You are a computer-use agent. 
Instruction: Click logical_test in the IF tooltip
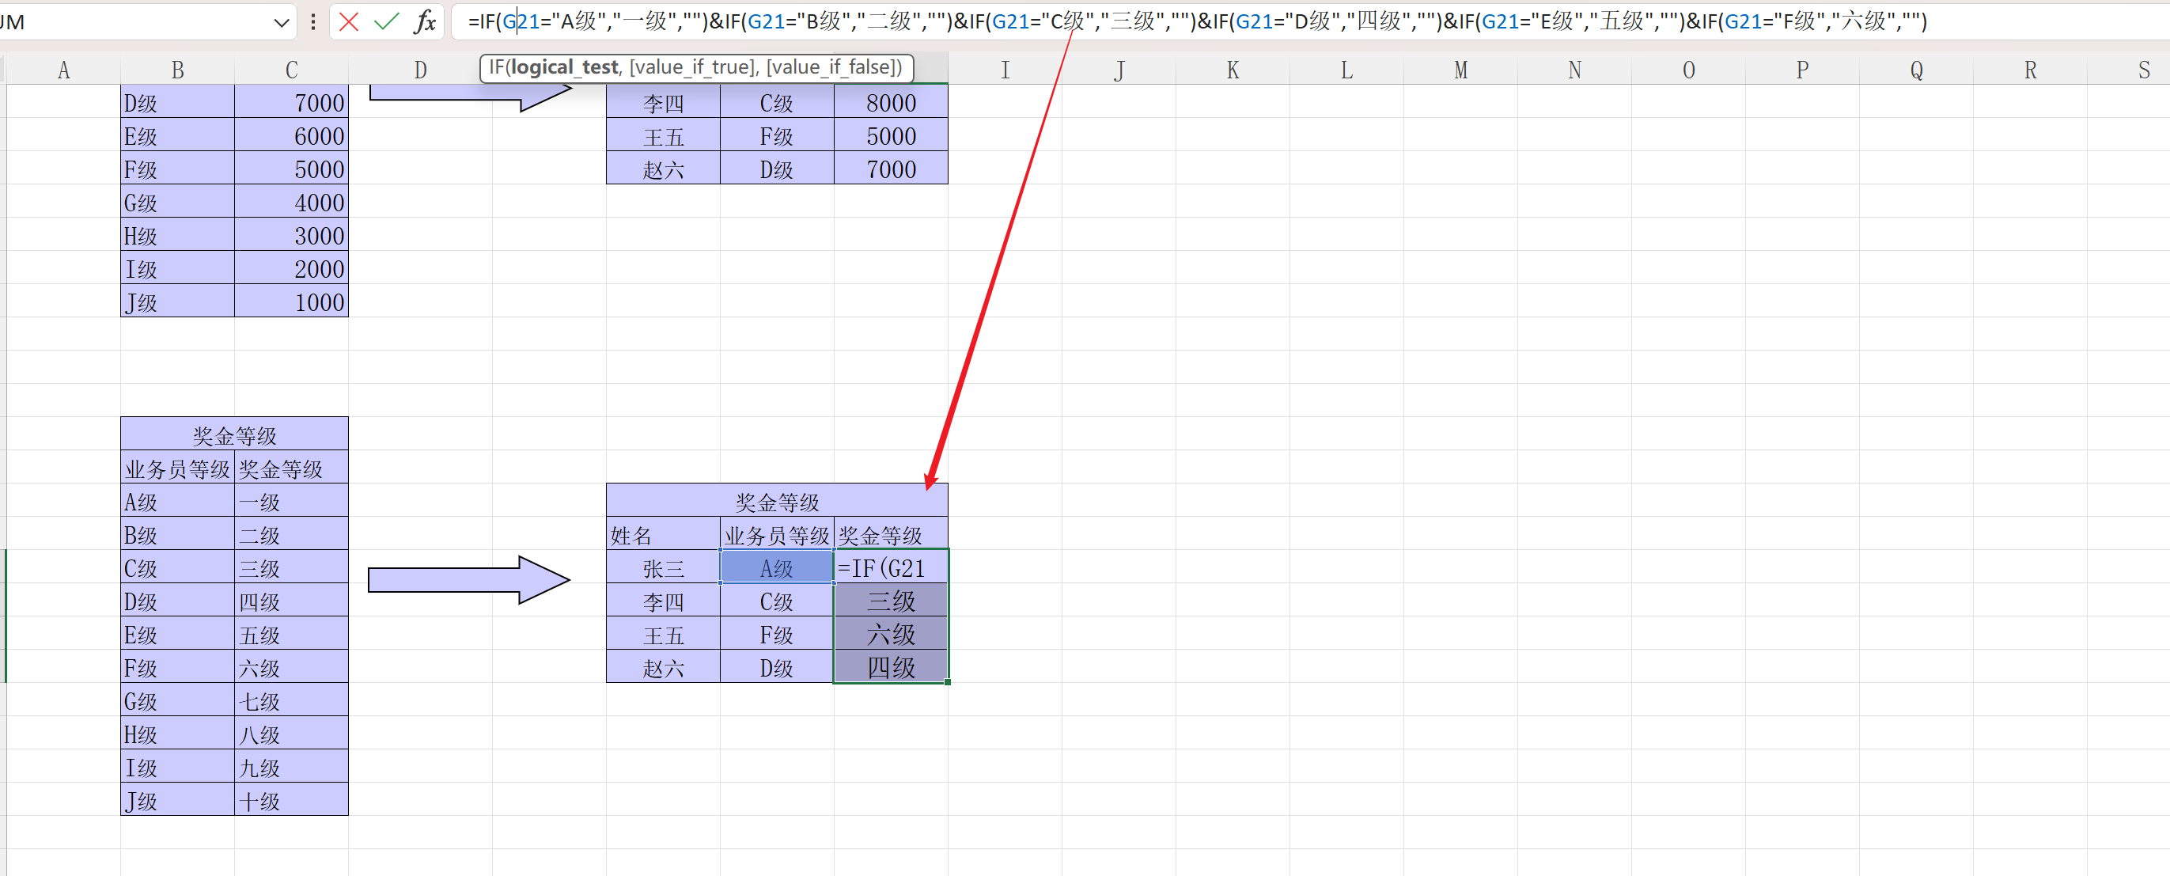[564, 67]
